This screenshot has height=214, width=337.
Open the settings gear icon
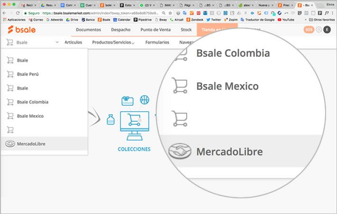(x=319, y=29)
